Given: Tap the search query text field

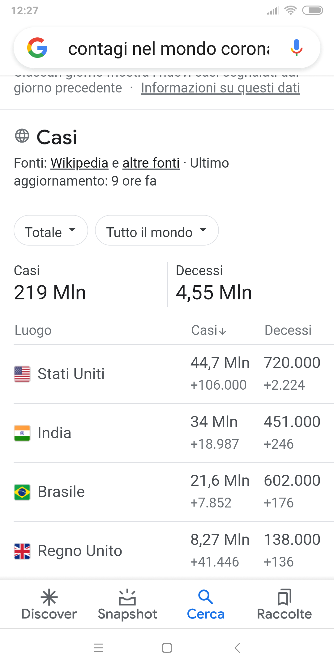Looking at the screenshot, I should coord(169,49).
